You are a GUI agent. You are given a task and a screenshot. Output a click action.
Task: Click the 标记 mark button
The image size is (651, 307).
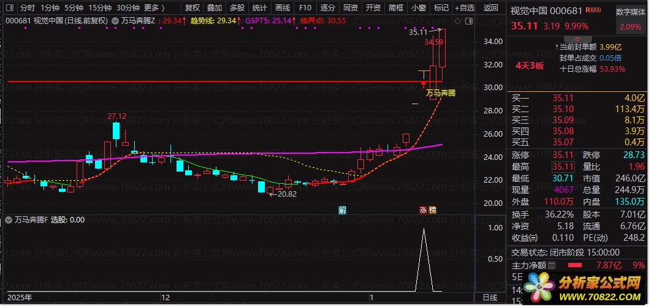[x=441, y=7]
